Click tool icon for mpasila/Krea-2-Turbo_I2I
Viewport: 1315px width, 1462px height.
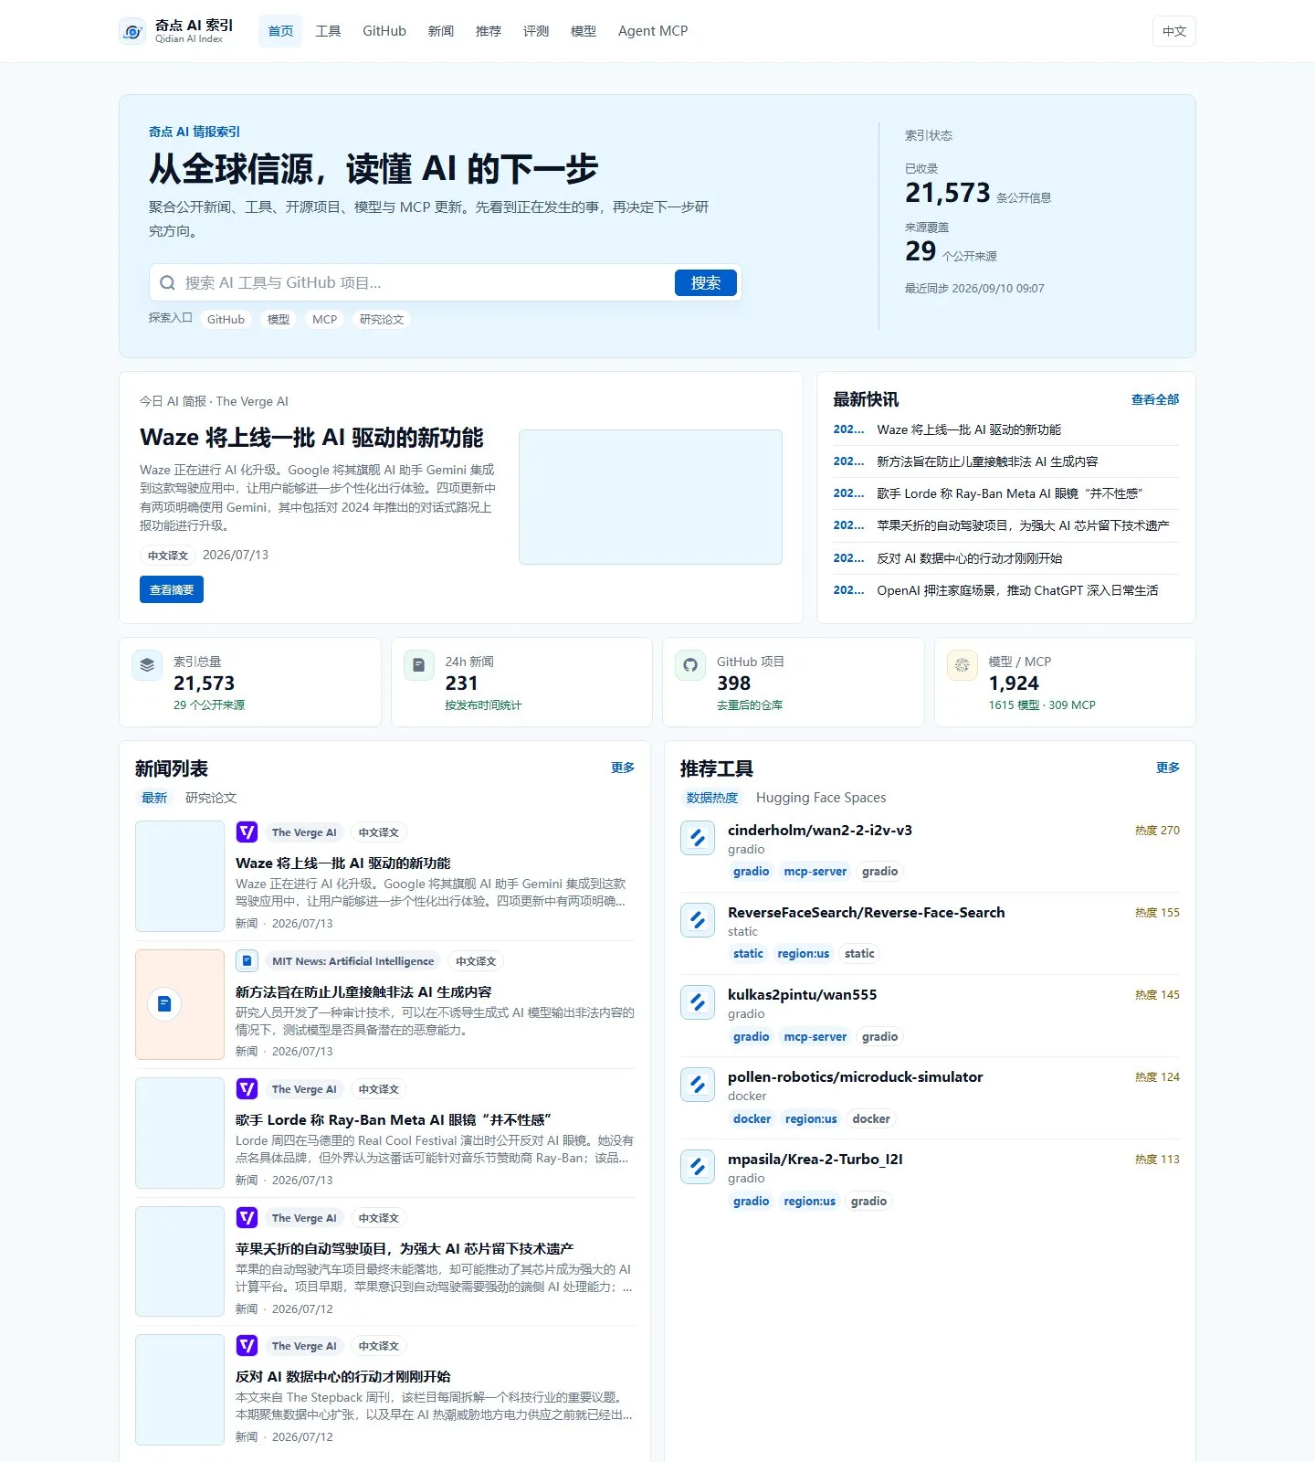[698, 1167]
